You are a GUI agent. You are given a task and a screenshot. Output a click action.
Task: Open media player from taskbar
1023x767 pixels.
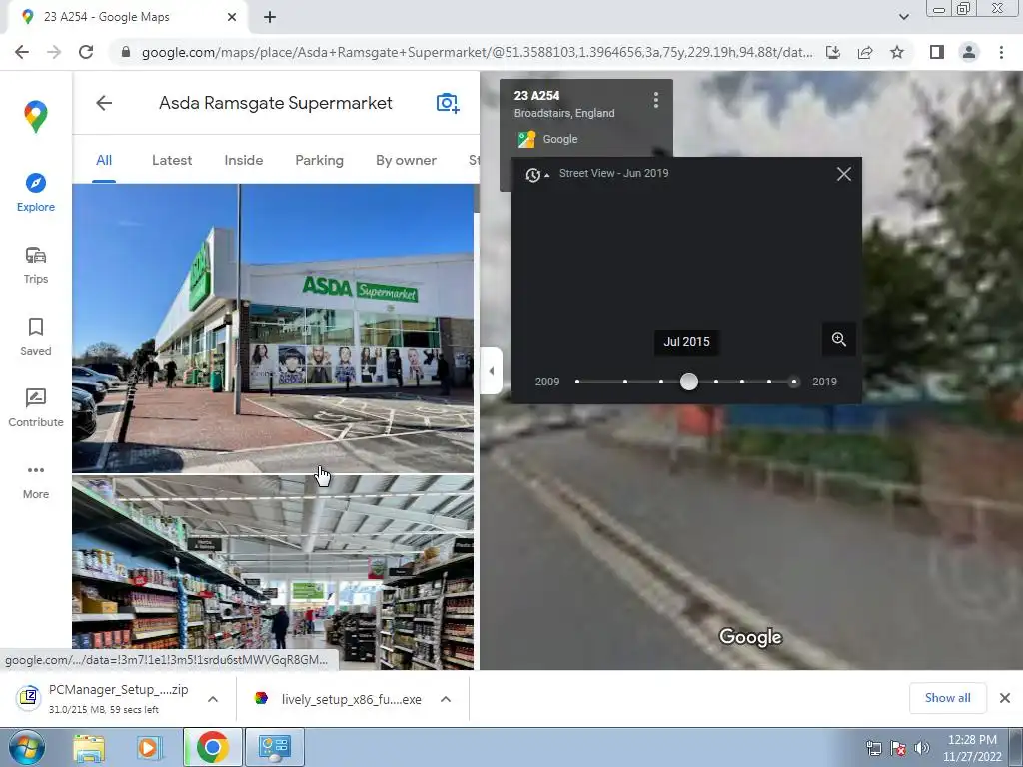coord(149,747)
